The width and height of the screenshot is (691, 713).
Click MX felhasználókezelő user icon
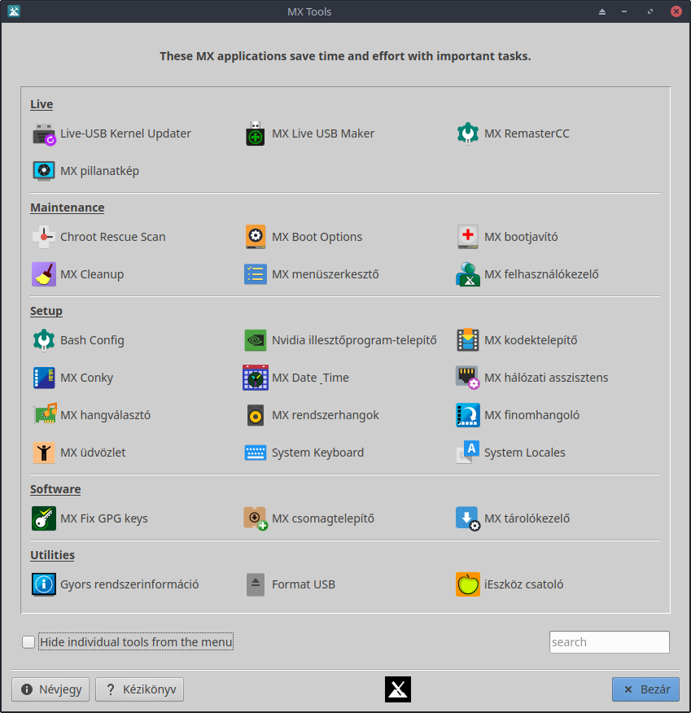[468, 274]
